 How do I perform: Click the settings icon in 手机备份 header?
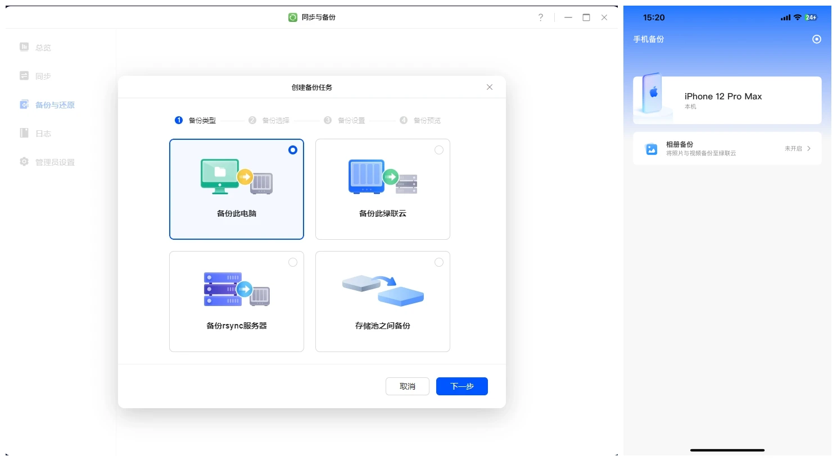point(817,39)
